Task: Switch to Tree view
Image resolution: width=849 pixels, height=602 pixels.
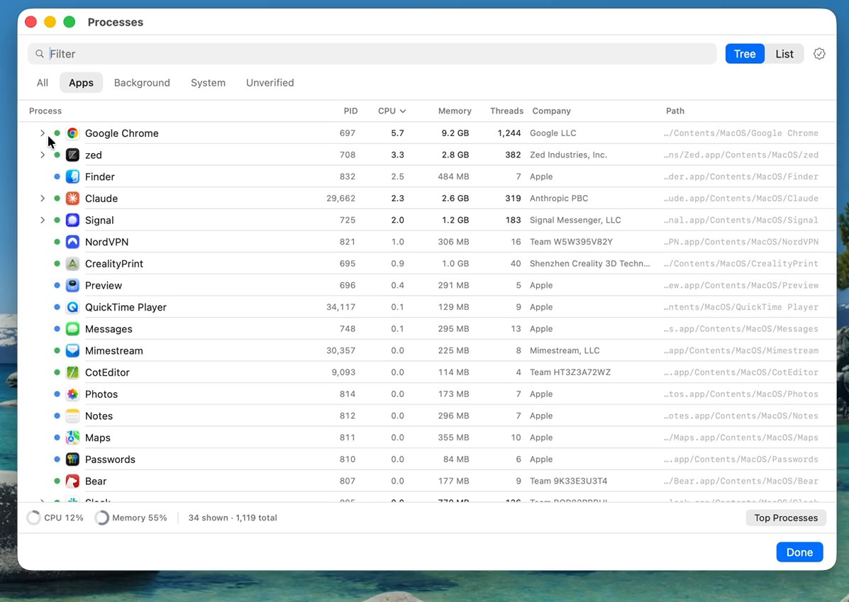Action: (x=745, y=54)
